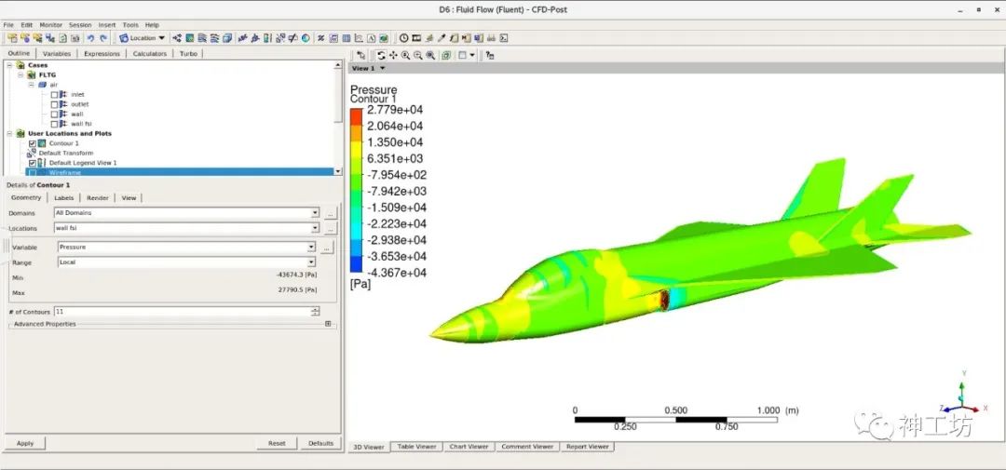Open the viewport layout dropdown arrow
The height and width of the screenshot is (470, 1006).
(473, 55)
